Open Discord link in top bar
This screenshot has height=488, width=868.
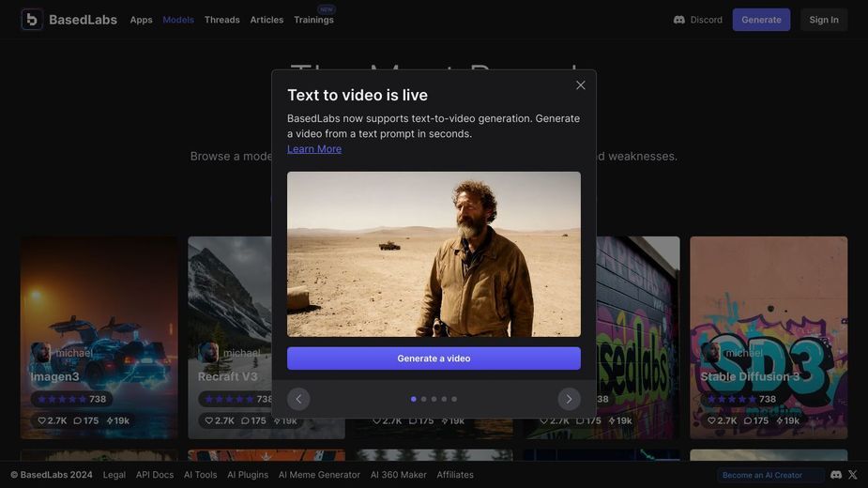(697, 20)
